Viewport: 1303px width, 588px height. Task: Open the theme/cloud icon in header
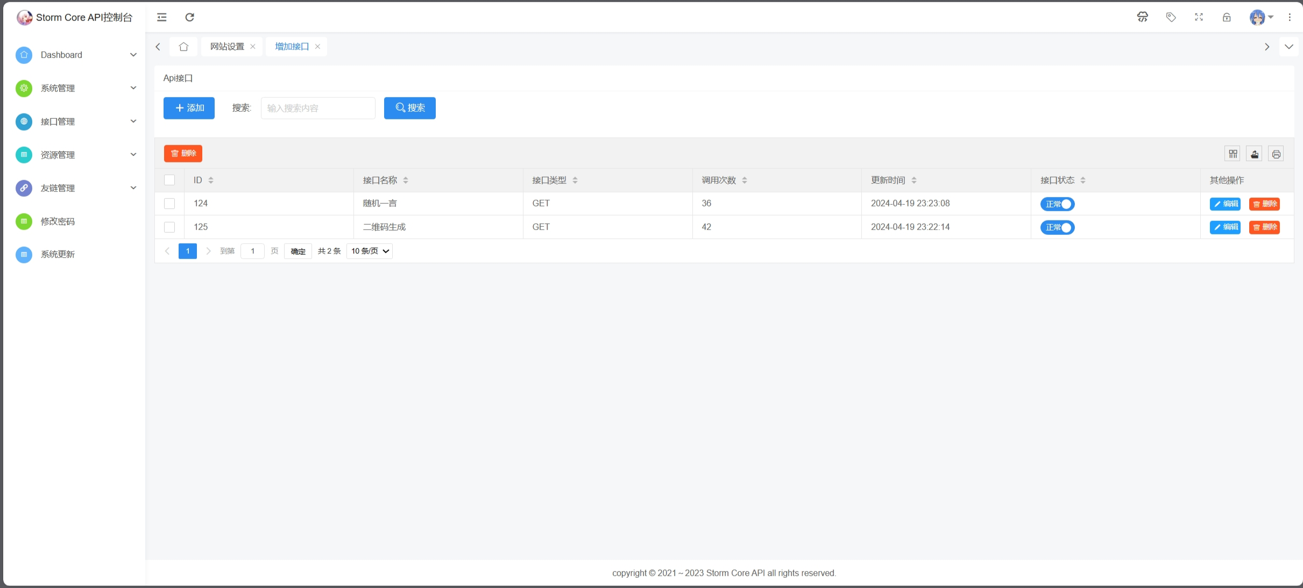click(1143, 17)
